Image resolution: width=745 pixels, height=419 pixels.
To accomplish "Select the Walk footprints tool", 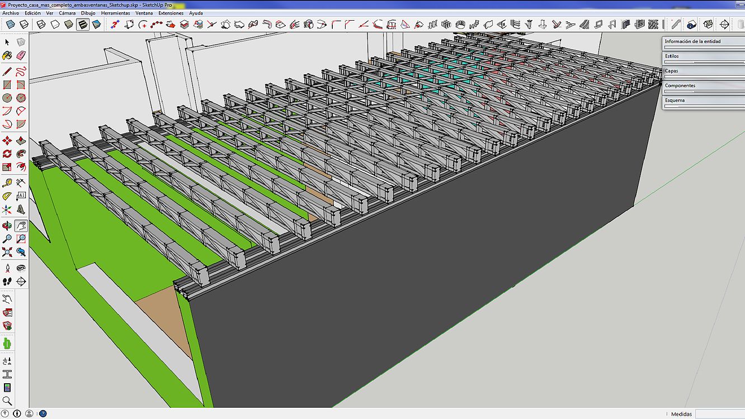I will [x=7, y=281].
